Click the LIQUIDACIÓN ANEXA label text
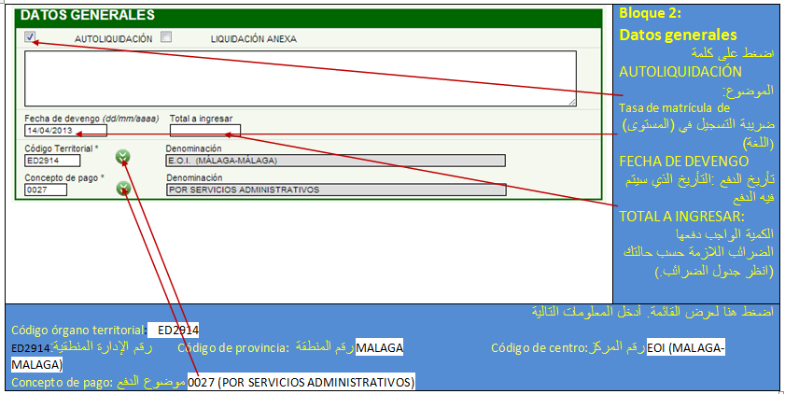Viewport: 785px width, 394px height. click(253, 39)
